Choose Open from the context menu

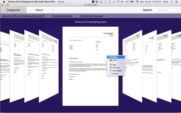coord(115,57)
